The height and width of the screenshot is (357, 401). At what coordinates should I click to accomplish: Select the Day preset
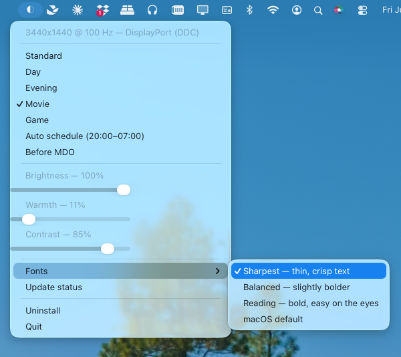pyautogui.click(x=120, y=72)
